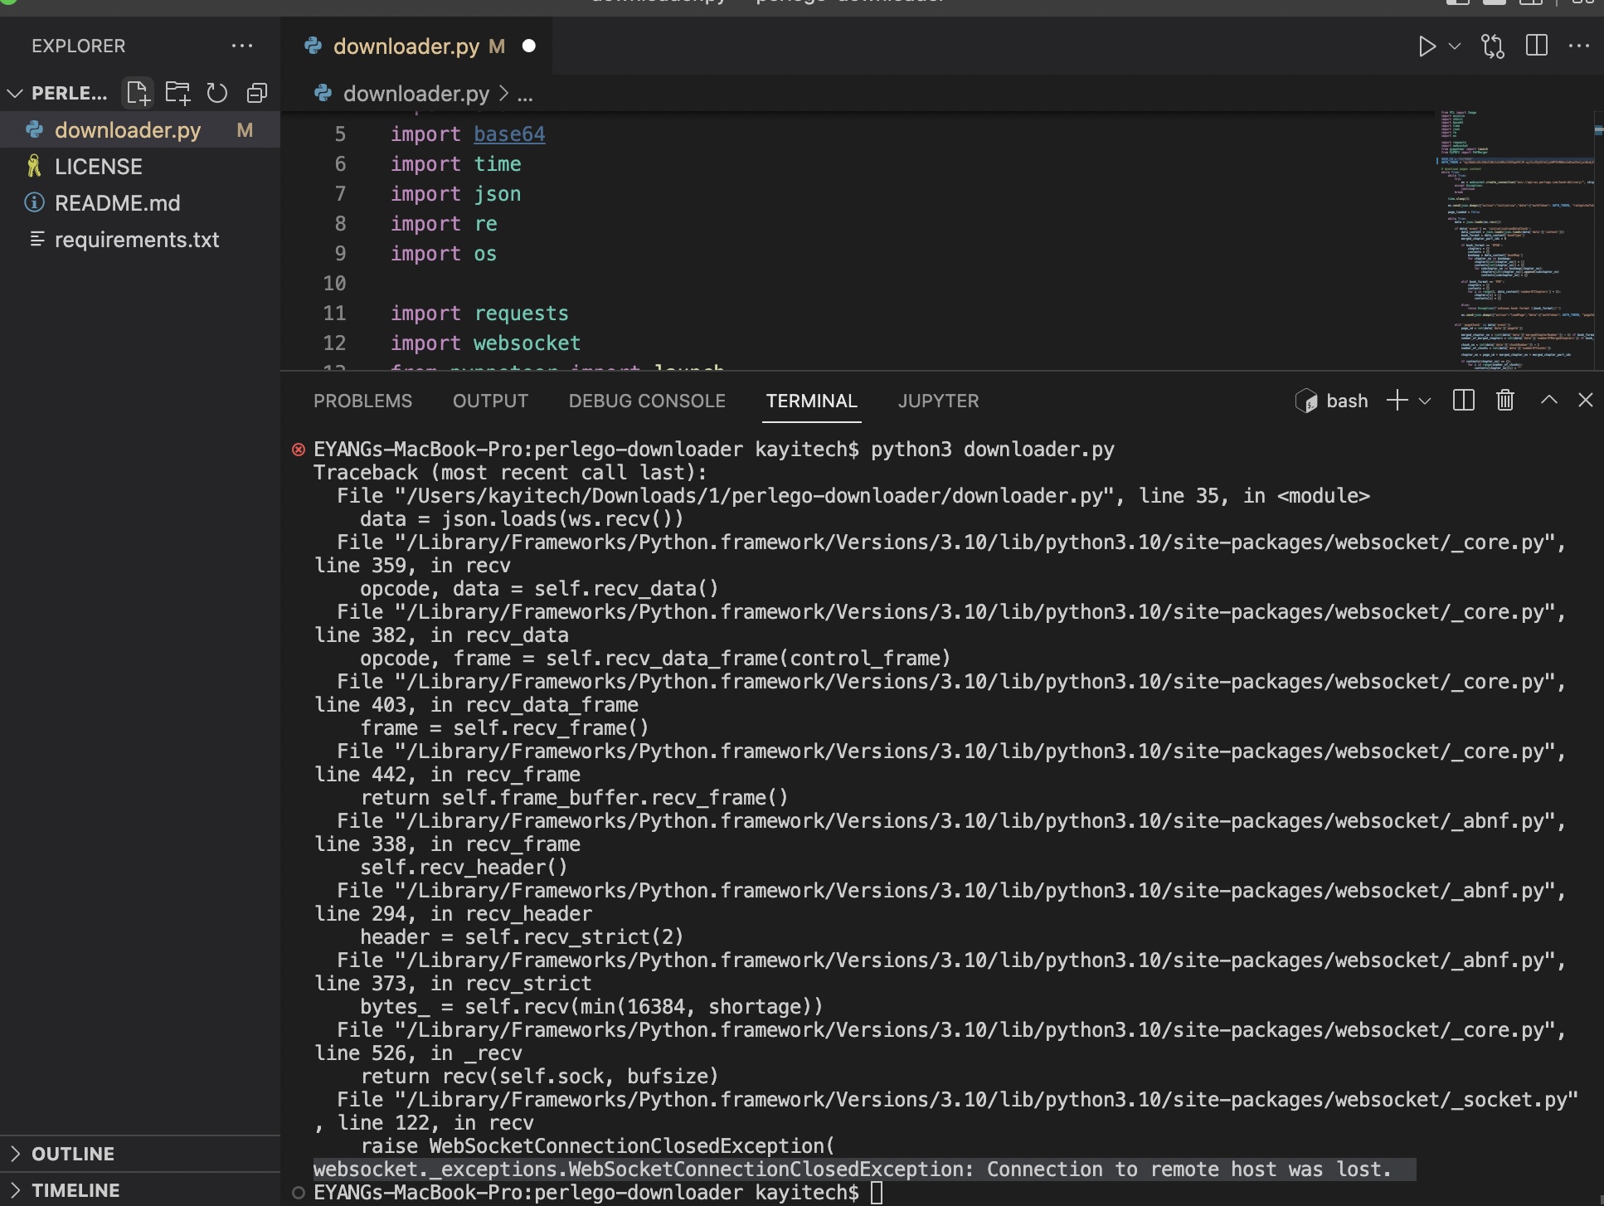Image resolution: width=1604 pixels, height=1206 pixels.
Task: Expand the TIMELINE section
Action: [75, 1190]
